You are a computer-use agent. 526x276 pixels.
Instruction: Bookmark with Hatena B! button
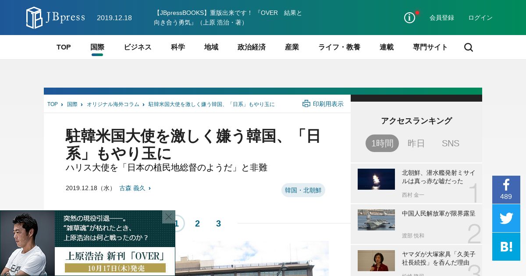click(x=506, y=247)
